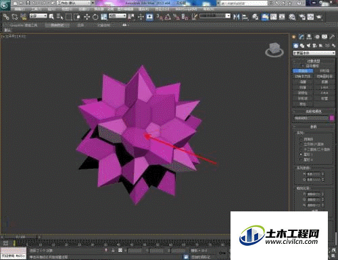Screen dimensions: 338x260
Task: Open the MAXScript menu
Action: (x=186, y=9)
